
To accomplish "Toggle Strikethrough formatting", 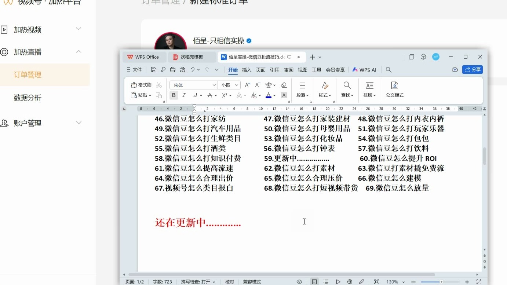I will (x=210, y=95).
